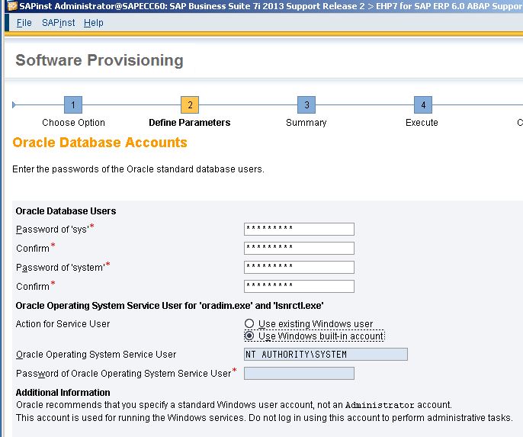Focus the Confirm field for system password
Screen dimensions: 523x437
point(299,286)
